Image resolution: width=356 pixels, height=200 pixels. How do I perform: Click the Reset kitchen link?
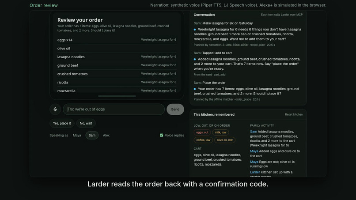[x=294, y=115]
